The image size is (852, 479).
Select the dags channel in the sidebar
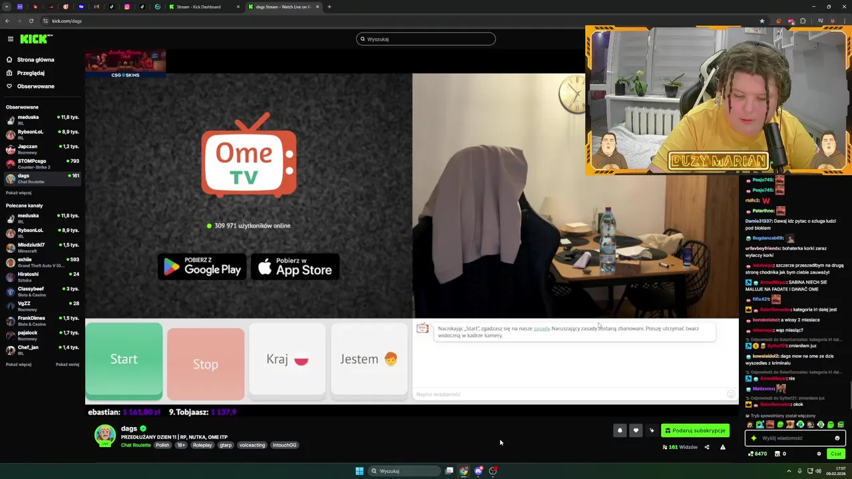coord(43,178)
